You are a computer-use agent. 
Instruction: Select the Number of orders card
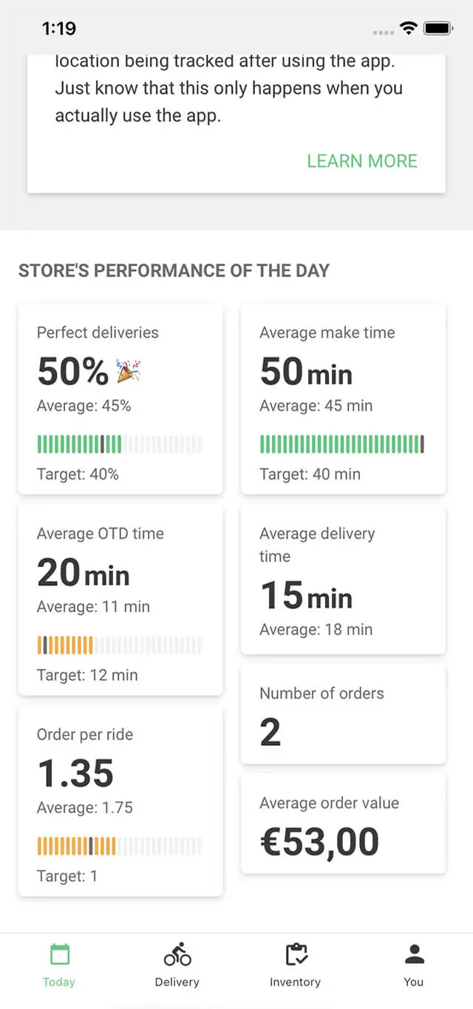343,714
